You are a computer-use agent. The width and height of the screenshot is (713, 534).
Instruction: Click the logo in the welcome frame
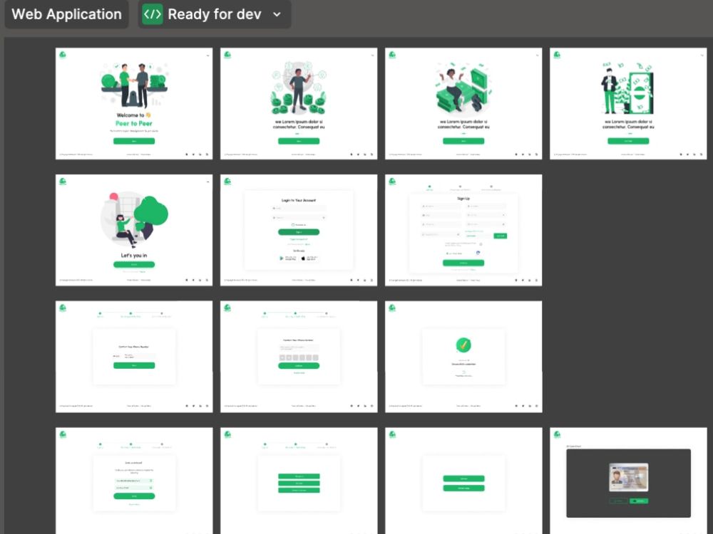[x=63, y=55]
